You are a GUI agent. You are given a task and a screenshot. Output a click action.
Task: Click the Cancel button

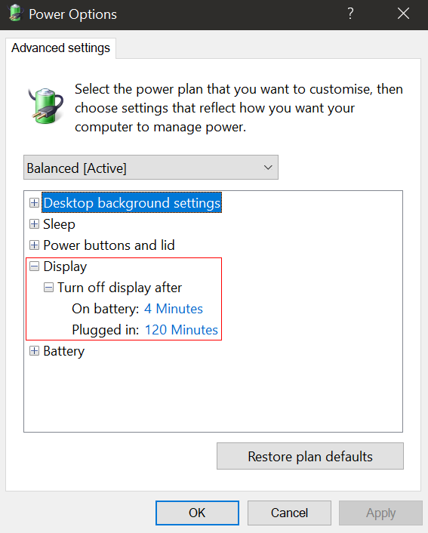[289, 513]
